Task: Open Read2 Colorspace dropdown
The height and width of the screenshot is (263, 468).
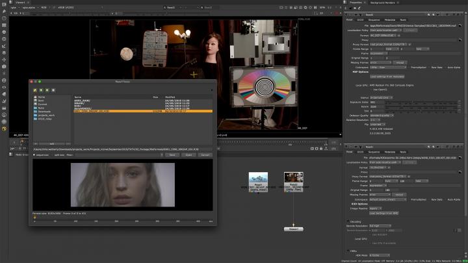Action: tap(388, 68)
